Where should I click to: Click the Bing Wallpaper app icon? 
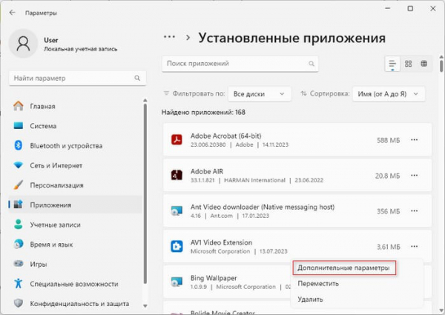coord(177,282)
